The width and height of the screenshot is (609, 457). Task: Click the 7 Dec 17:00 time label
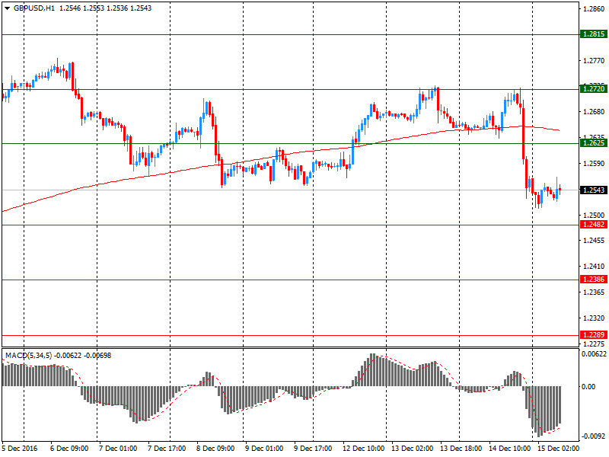167,449
